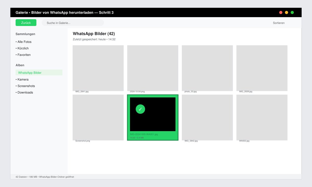Click the red window close dot
The height and width of the screenshot is (187, 312).
pos(281,12)
